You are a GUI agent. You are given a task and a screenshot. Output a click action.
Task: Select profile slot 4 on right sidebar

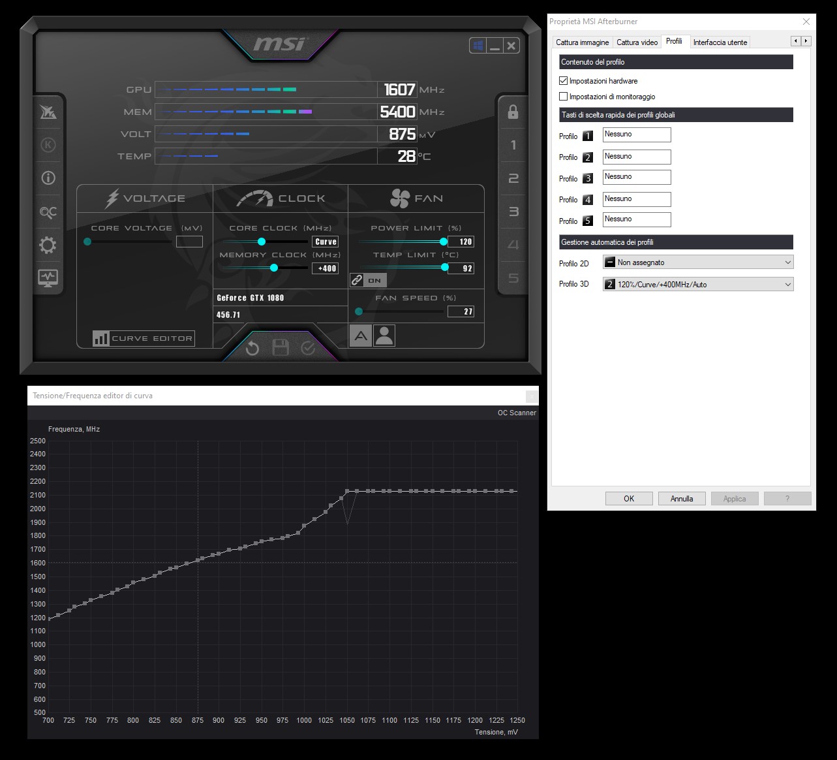coord(513,245)
